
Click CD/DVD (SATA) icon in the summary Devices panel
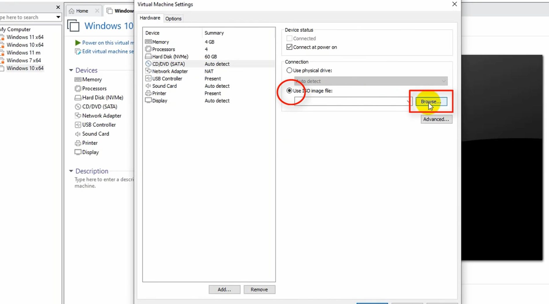point(78,107)
